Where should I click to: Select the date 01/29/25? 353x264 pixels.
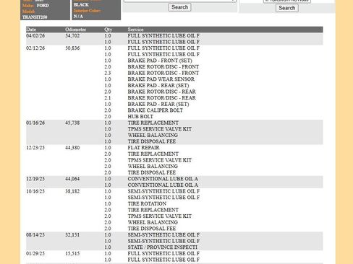click(35, 254)
